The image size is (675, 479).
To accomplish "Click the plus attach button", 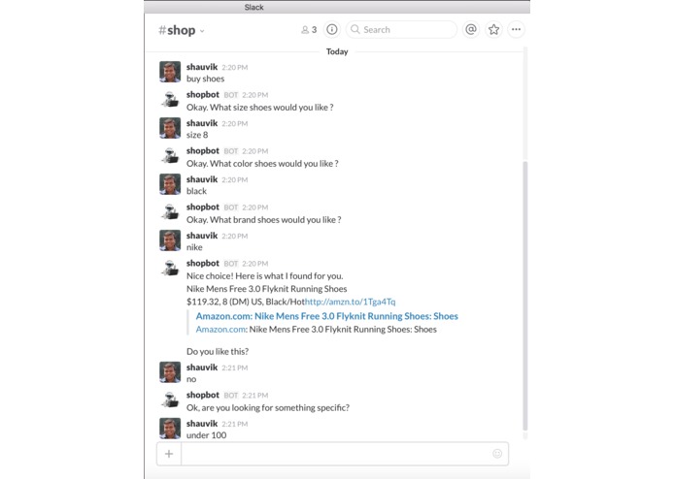I will click(169, 454).
